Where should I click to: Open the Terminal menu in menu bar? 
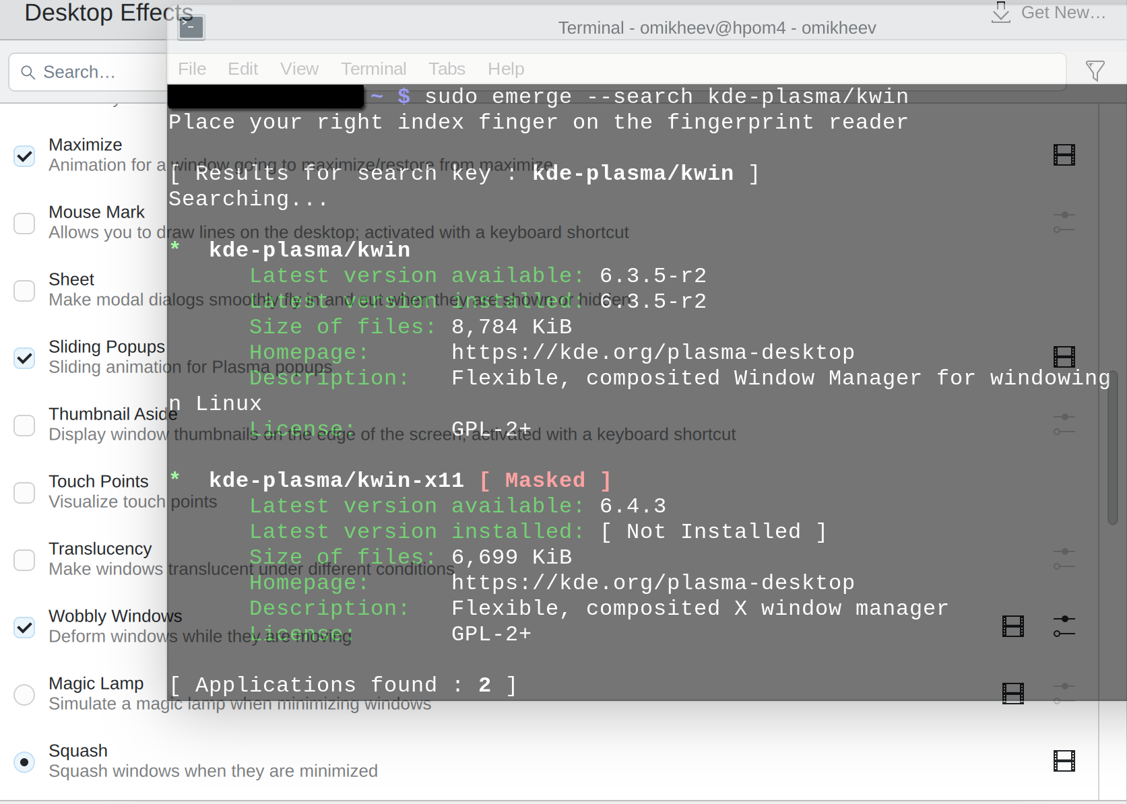(373, 69)
